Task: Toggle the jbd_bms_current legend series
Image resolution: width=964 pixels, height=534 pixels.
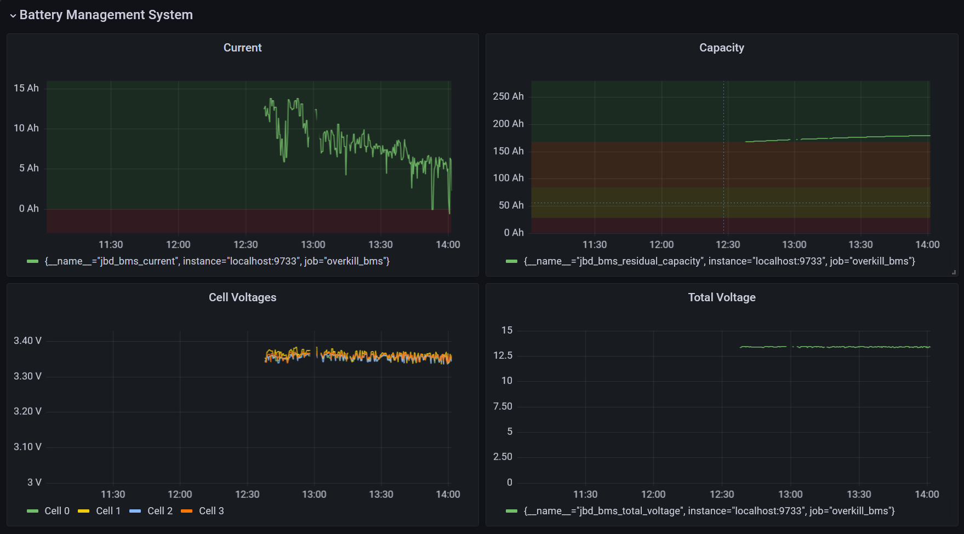Action: 217,261
